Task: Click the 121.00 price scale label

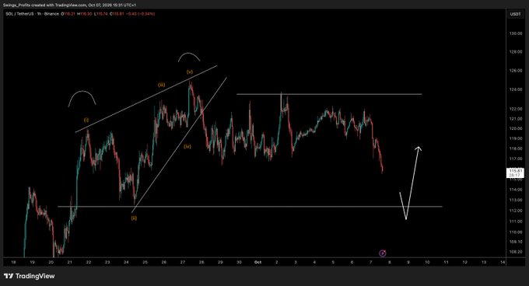Action: (516, 119)
